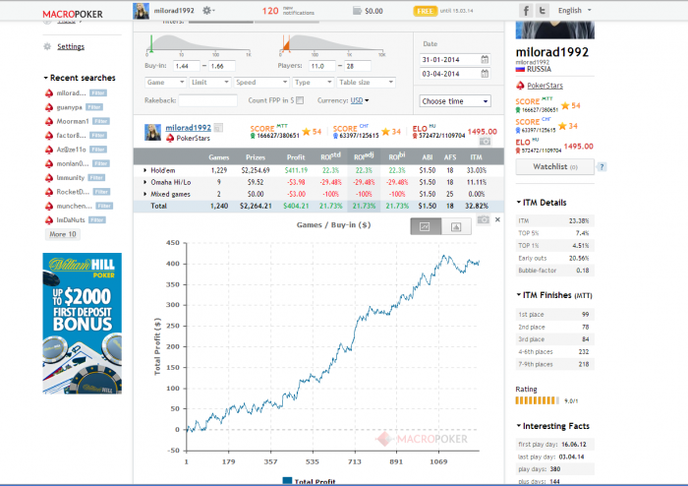The height and width of the screenshot is (486, 688).
Task: Sort table by ITM column
Action: 476,157
